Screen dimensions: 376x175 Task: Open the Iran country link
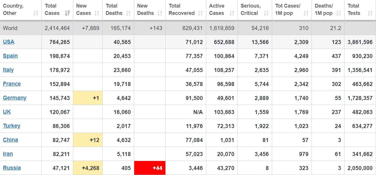pos(8,154)
